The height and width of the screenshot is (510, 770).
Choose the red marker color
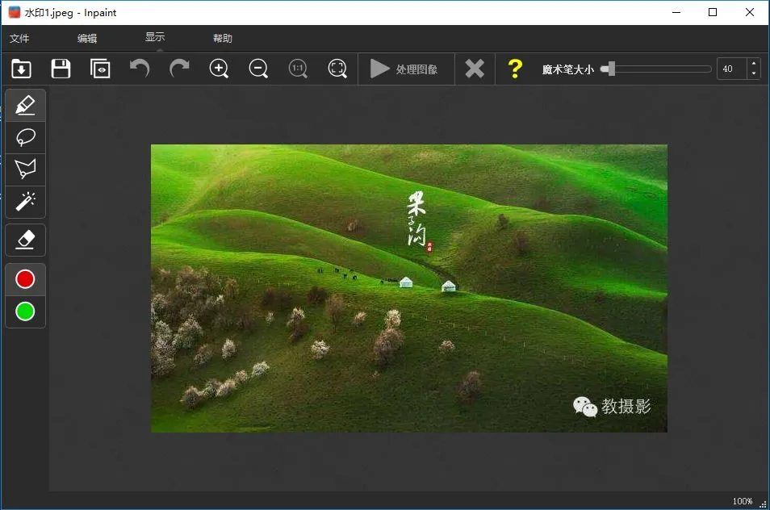[25, 279]
